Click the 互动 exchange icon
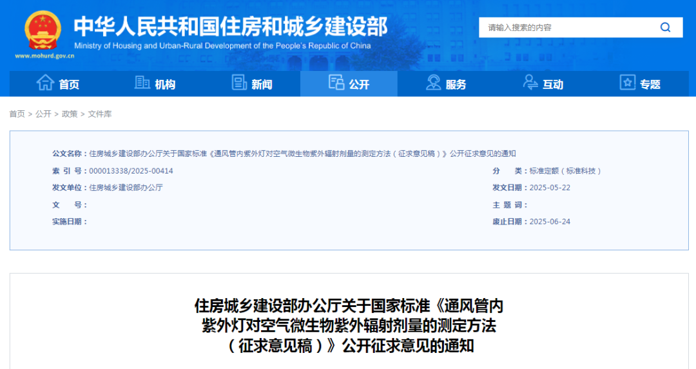This screenshot has width=696, height=369. pos(530,82)
